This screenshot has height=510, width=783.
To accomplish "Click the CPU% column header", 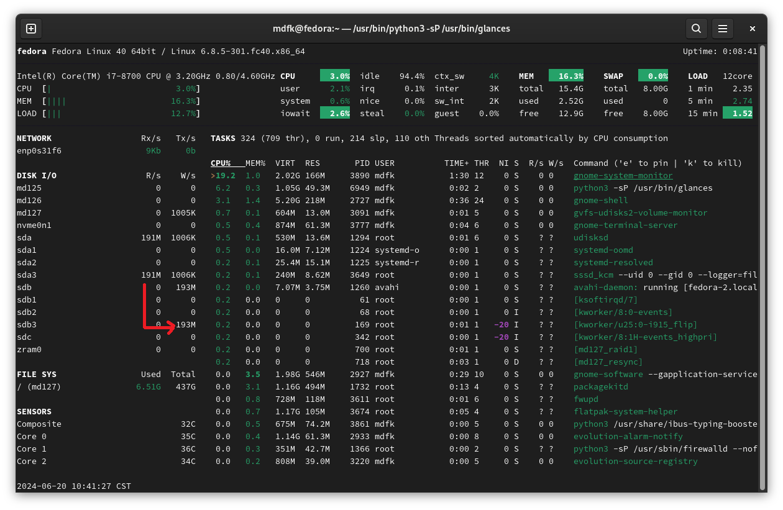I will 221,163.
